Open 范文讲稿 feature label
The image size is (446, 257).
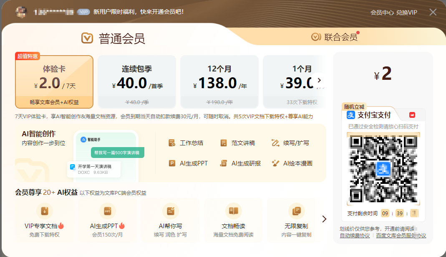point(243,143)
